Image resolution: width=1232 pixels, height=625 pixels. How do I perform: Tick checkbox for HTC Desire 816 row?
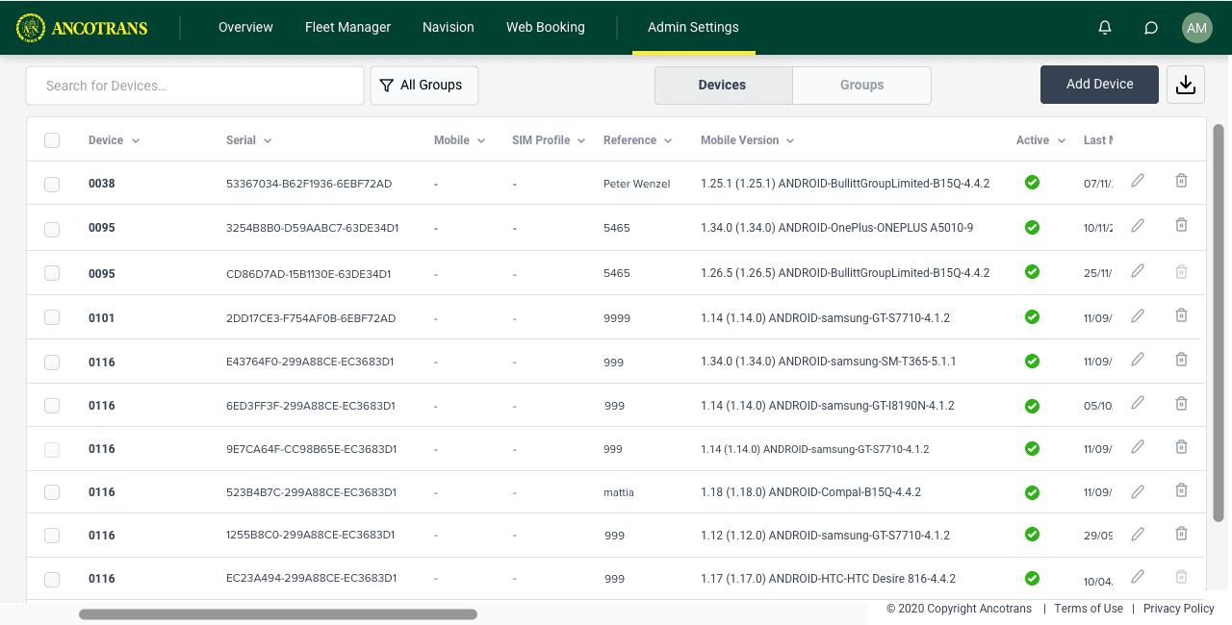pos(52,579)
